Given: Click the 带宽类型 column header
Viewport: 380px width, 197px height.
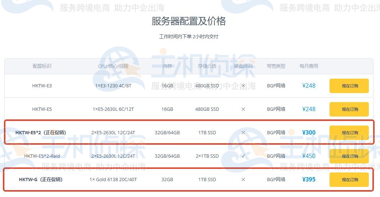Looking at the screenshot, I should tap(276, 66).
